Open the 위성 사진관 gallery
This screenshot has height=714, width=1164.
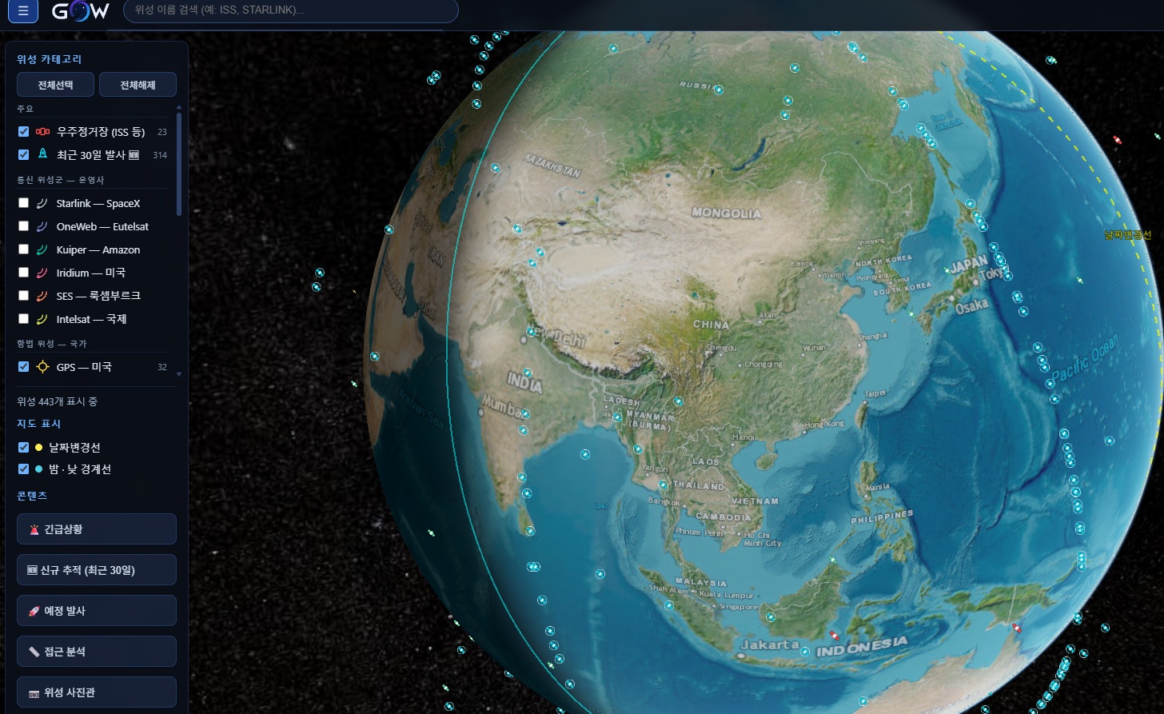[97, 692]
